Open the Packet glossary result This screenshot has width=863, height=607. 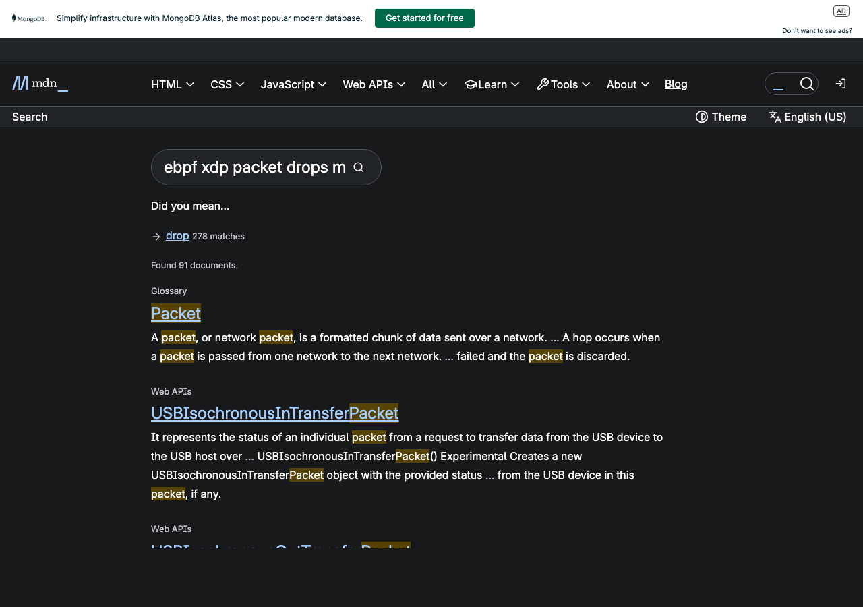point(176,313)
